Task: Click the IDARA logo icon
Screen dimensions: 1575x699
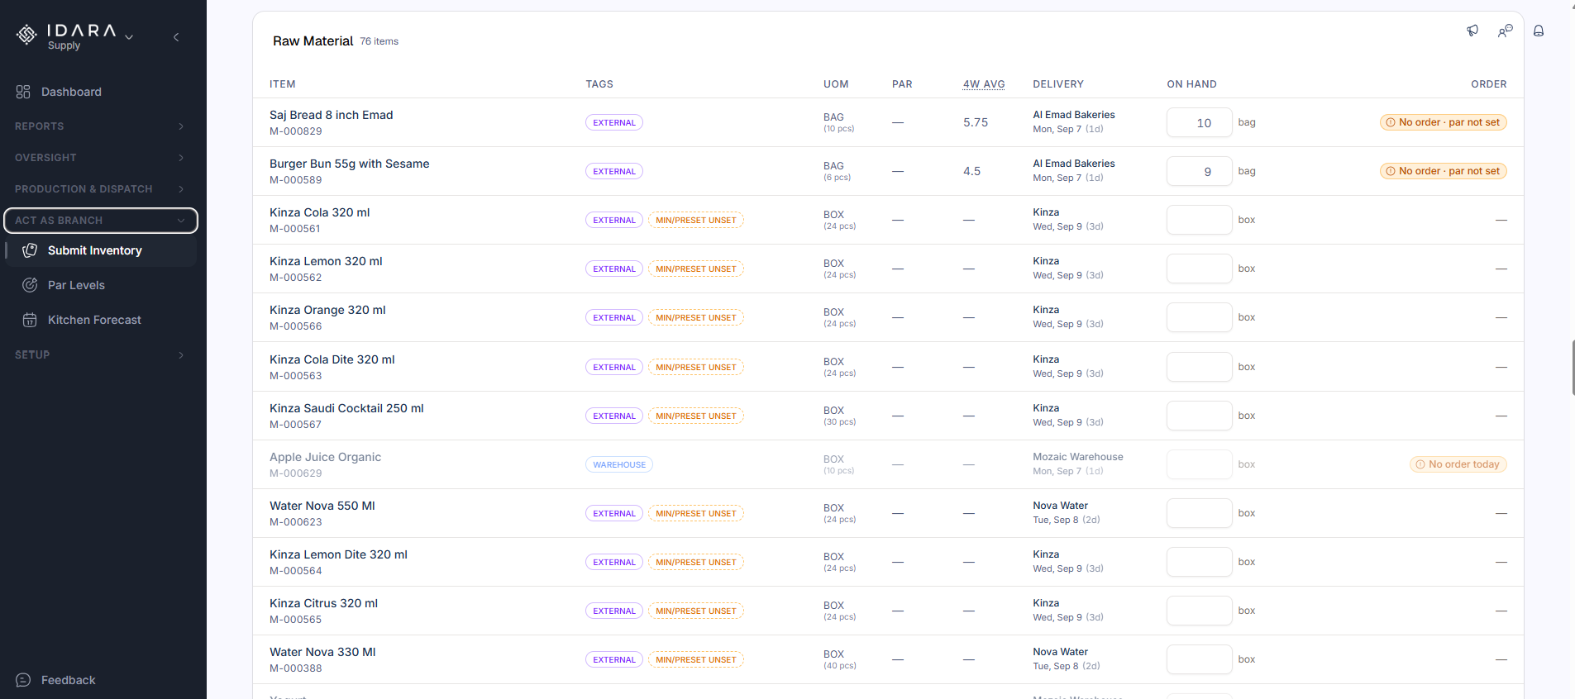Action: tap(26, 35)
